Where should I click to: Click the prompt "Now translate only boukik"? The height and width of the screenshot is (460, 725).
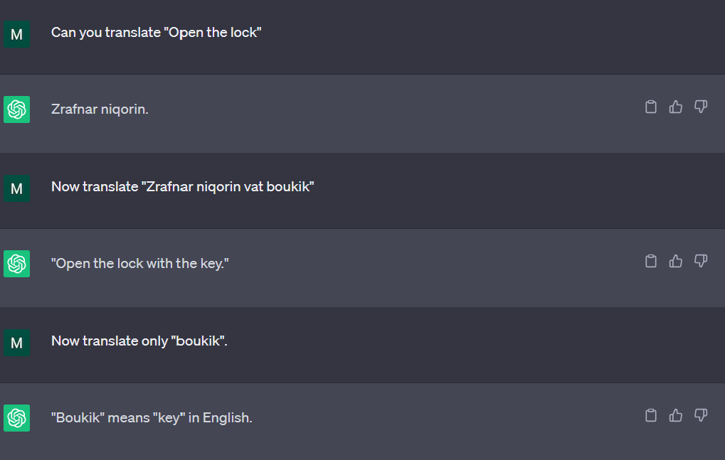pyautogui.click(x=139, y=341)
